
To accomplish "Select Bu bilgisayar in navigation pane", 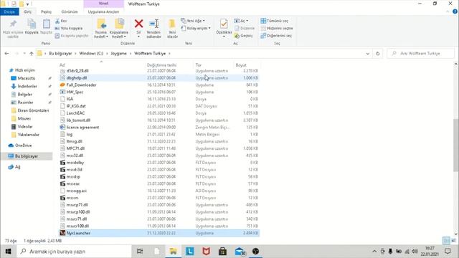I will (27, 156).
